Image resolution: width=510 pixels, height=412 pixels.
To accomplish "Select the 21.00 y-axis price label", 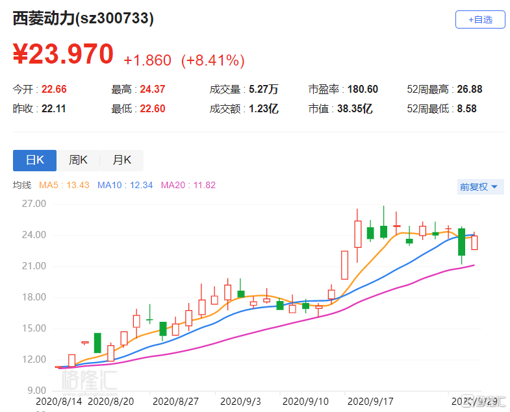I will pos(34,266).
